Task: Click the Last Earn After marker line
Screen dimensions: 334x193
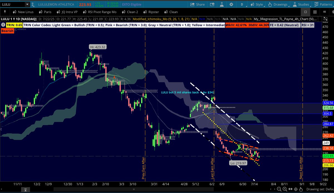Action: (214, 105)
